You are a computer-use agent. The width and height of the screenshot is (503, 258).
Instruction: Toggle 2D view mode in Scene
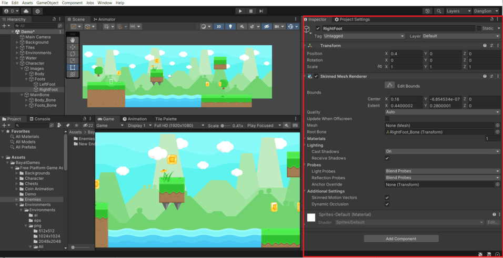(x=219, y=26)
